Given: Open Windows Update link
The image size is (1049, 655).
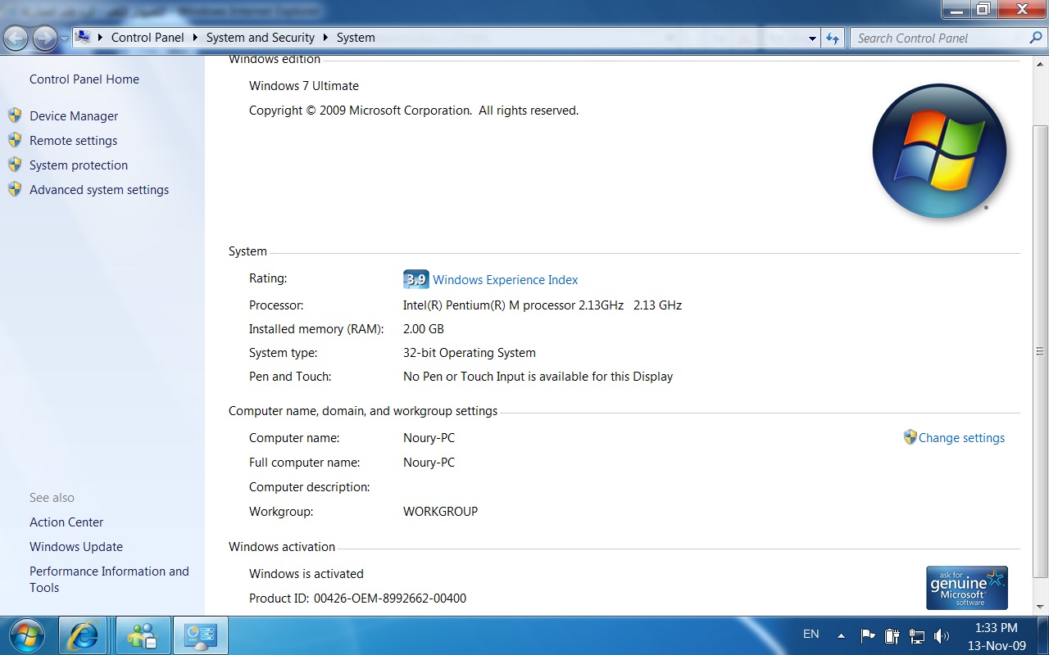Looking at the screenshot, I should click(76, 547).
